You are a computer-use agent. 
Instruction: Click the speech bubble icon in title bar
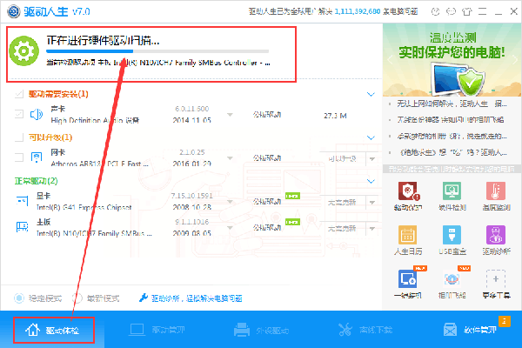pyautogui.click(x=451, y=11)
